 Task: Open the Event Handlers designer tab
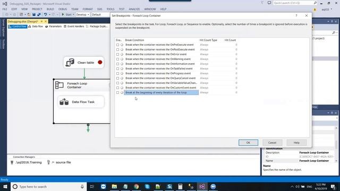[x=74, y=27]
